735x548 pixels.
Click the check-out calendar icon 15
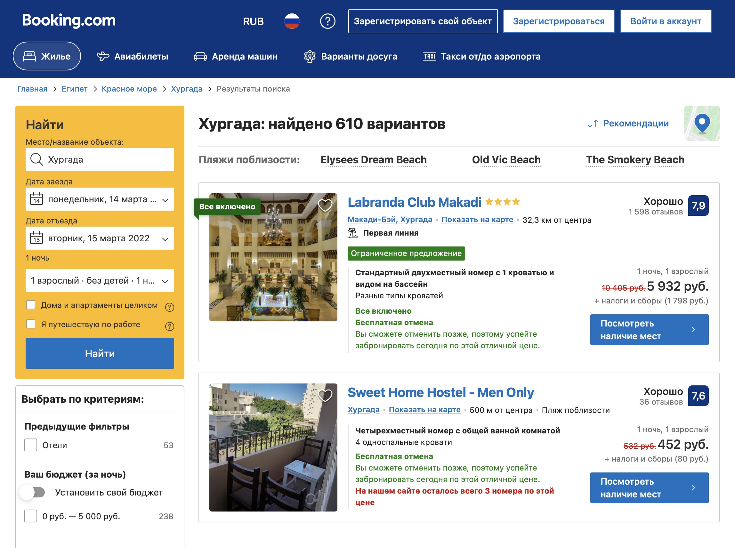pos(36,238)
